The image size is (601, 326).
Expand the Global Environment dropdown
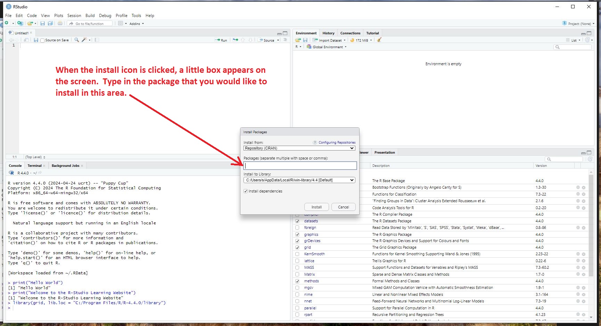click(x=327, y=47)
